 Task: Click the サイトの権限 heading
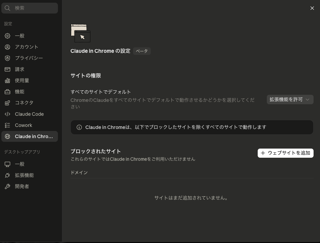pos(86,76)
